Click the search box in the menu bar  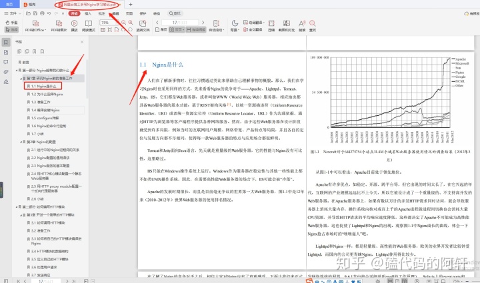coord(175,13)
